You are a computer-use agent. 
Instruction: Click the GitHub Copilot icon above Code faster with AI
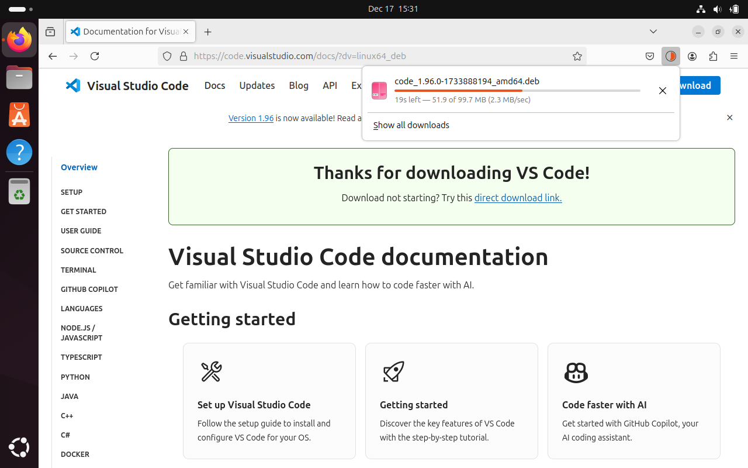click(x=576, y=373)
